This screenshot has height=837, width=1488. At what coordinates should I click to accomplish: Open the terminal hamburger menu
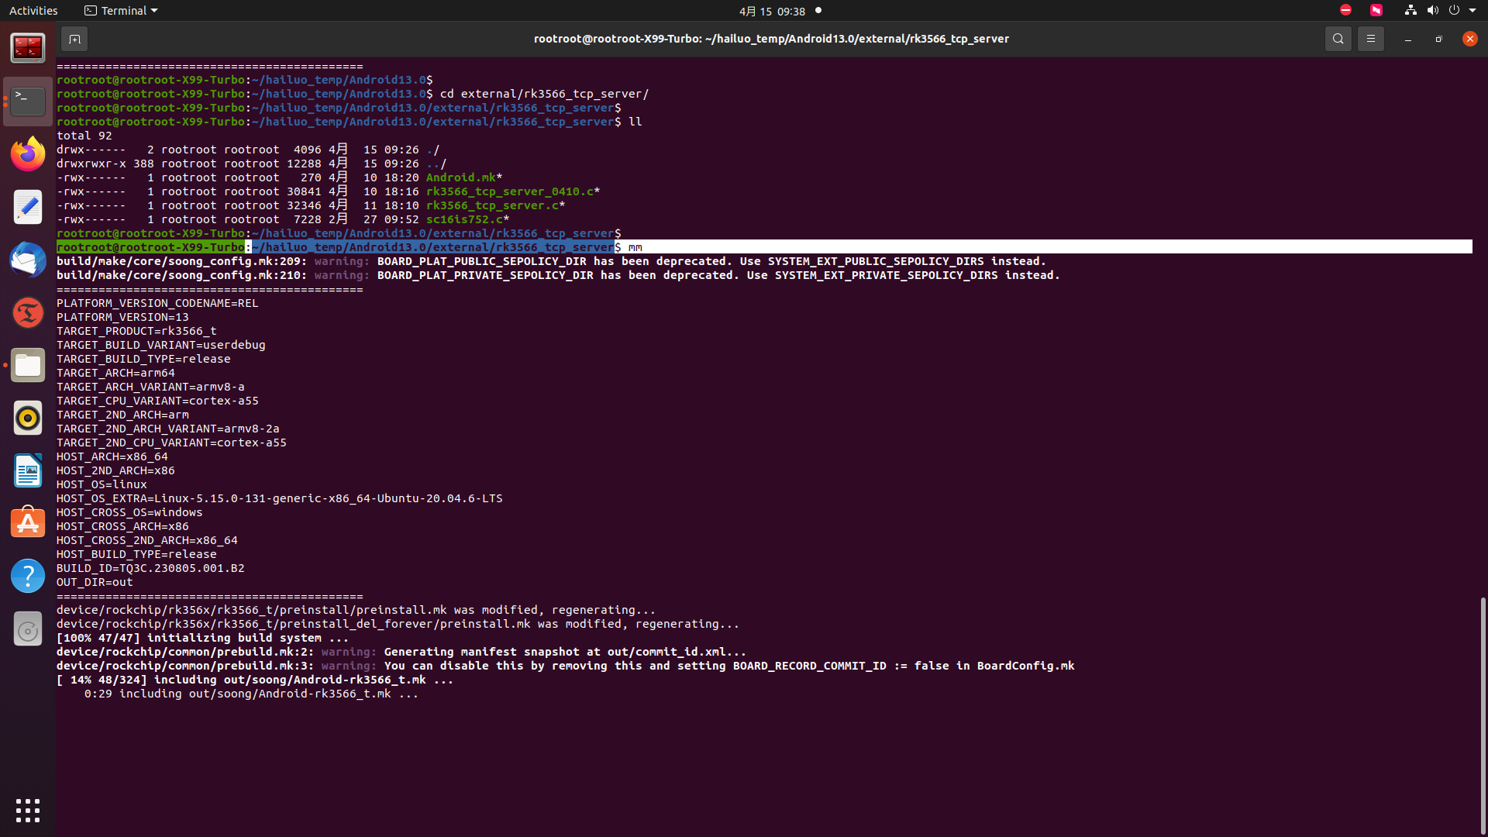pyautogui.click(x=1370, y=39)
